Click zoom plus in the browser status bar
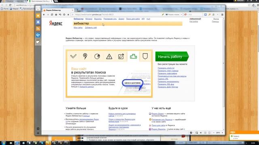 [x=222, y=133]
